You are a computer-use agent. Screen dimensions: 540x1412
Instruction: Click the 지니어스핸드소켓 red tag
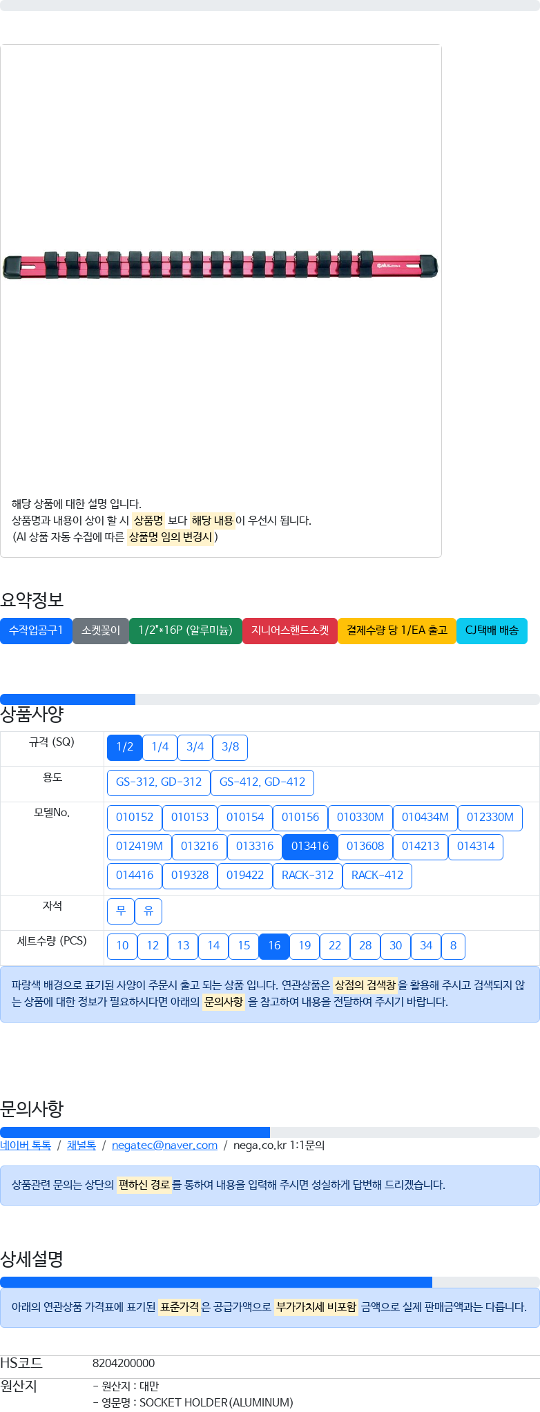pos(290,630)
